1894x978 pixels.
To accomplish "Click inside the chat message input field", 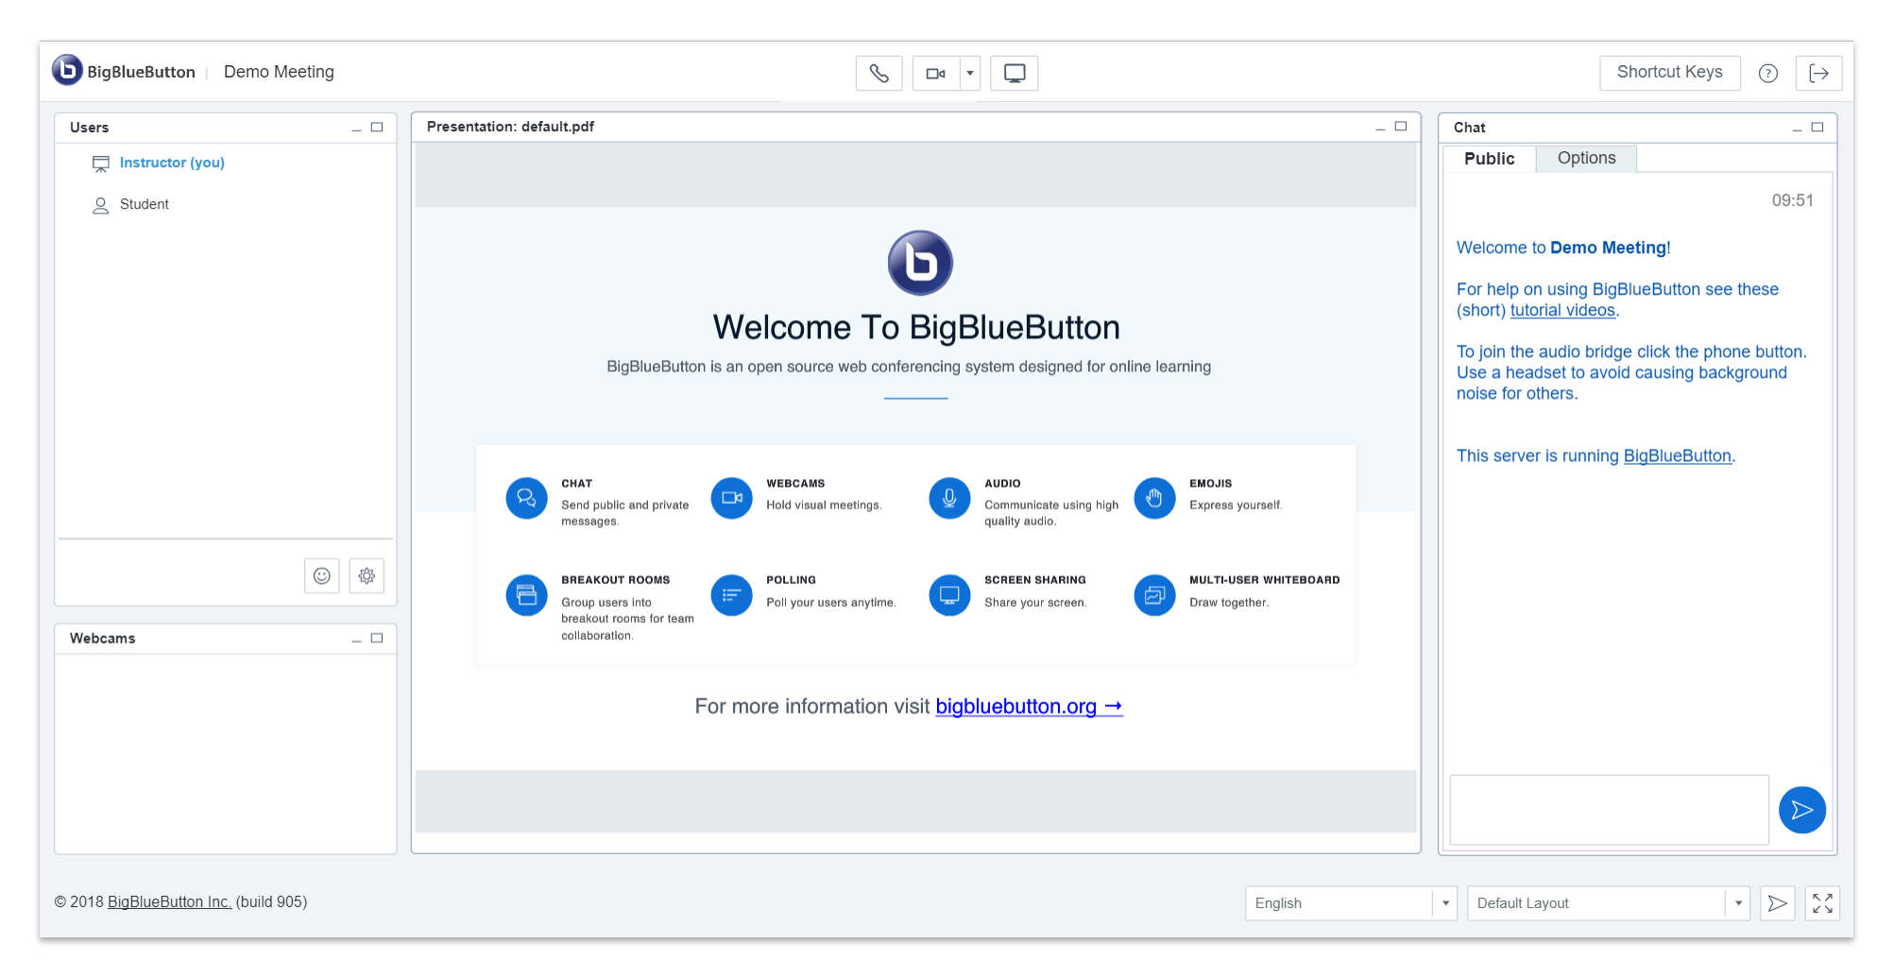I will point(1608,810).
